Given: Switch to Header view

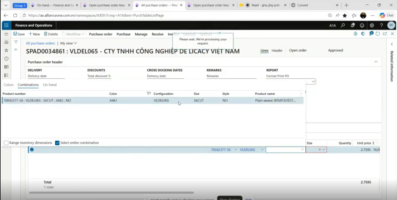Looking at the screenshot, I should coord(277,51).
